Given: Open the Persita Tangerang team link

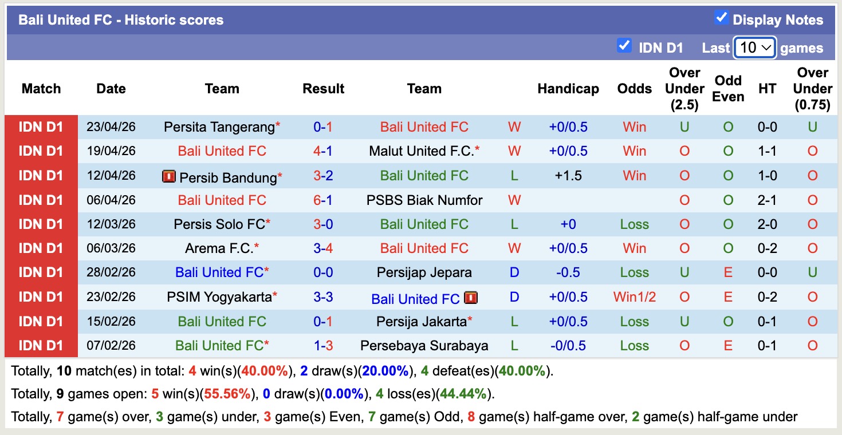Looking at the screenshot, I should click(x=219, y=127).
